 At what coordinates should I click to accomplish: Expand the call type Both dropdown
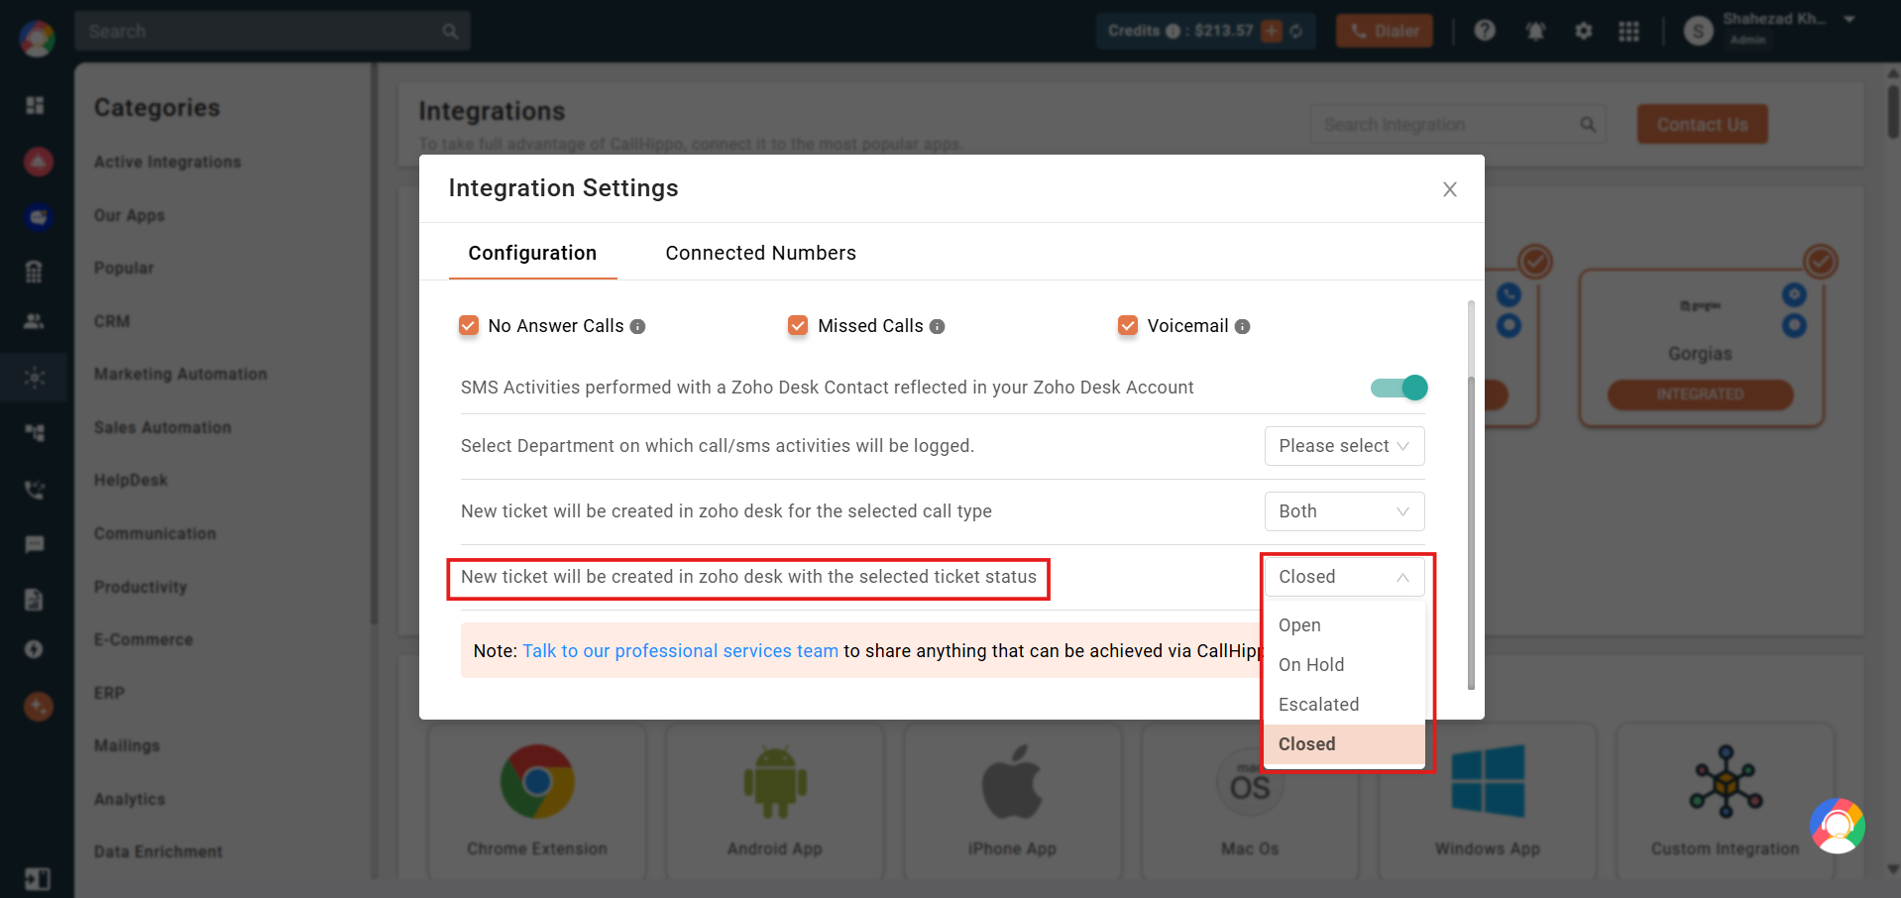[1344, 511]
